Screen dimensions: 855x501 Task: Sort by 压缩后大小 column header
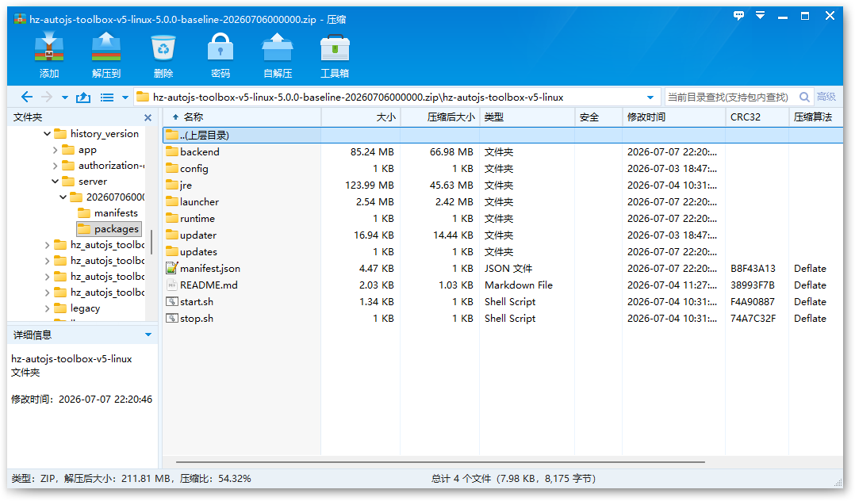tap(440, 117)
